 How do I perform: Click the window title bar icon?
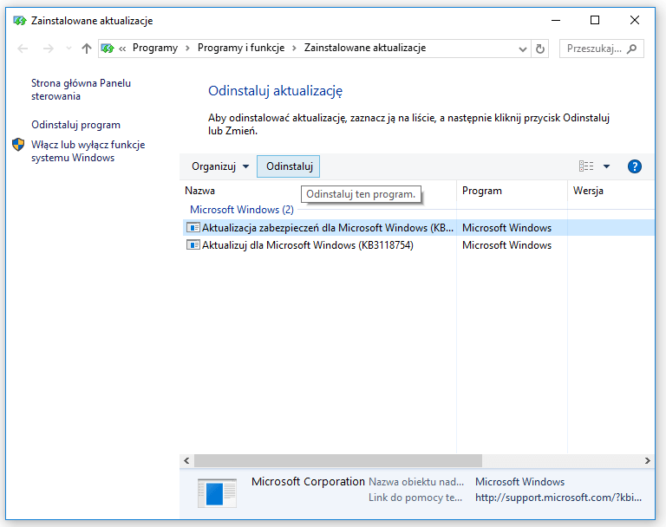pyautogui.click(x=20, y=21)
